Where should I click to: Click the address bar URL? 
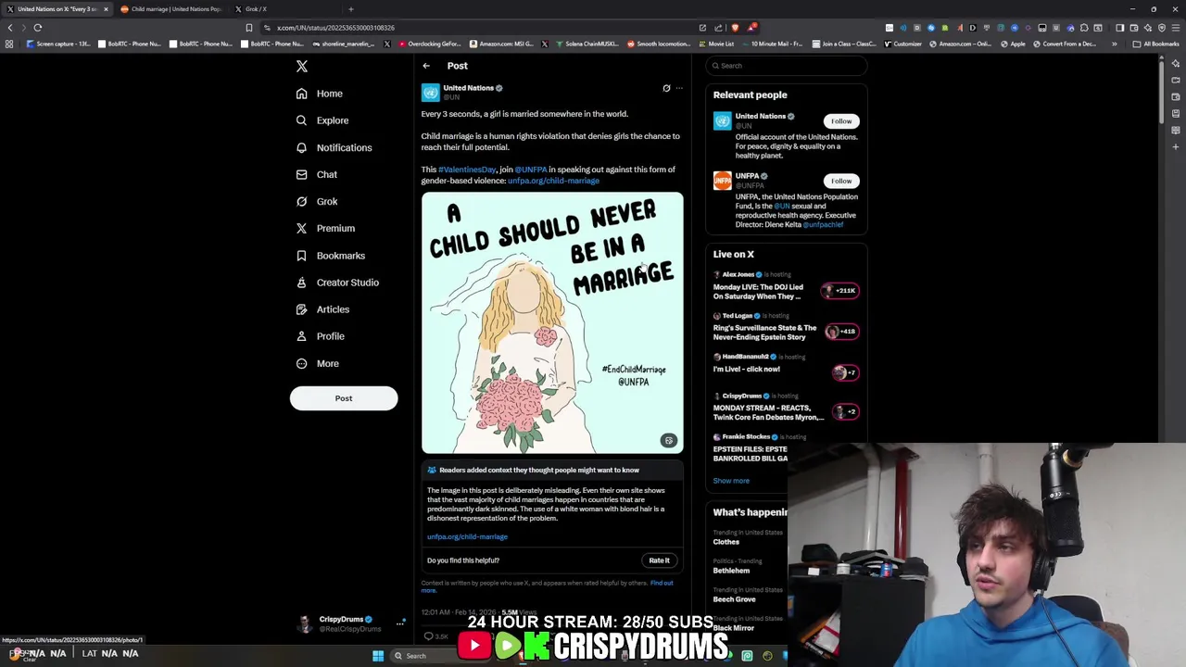[x=335, y=28]
